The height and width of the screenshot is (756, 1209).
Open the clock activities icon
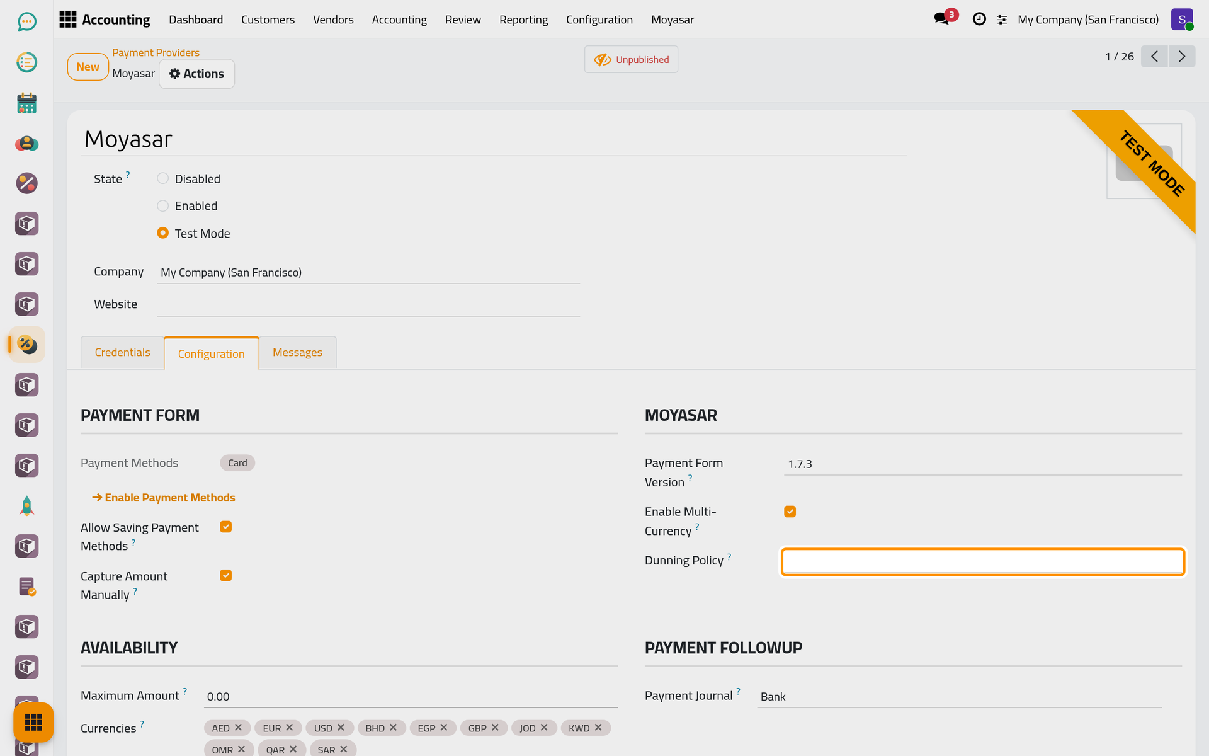[x=979, y=20]
